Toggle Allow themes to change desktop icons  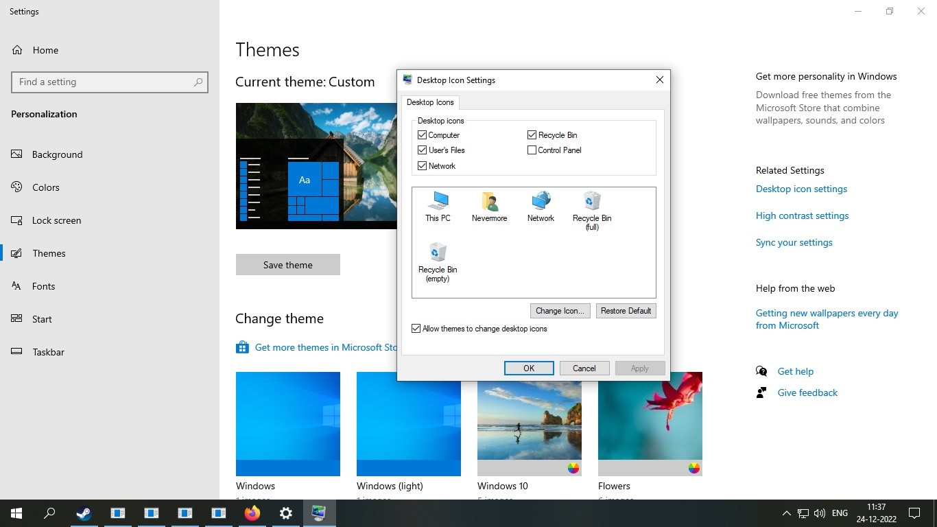coord(416,329)
